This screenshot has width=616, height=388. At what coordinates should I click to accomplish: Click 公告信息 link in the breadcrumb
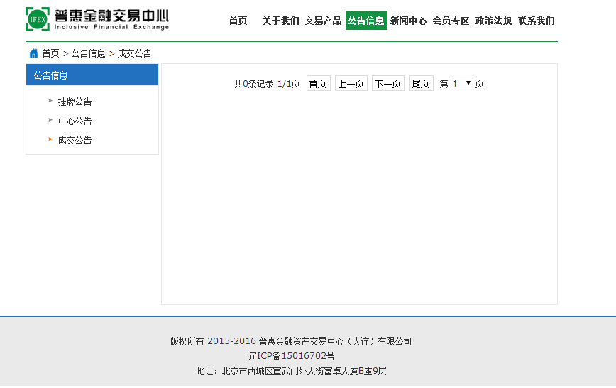coord(88,53)
